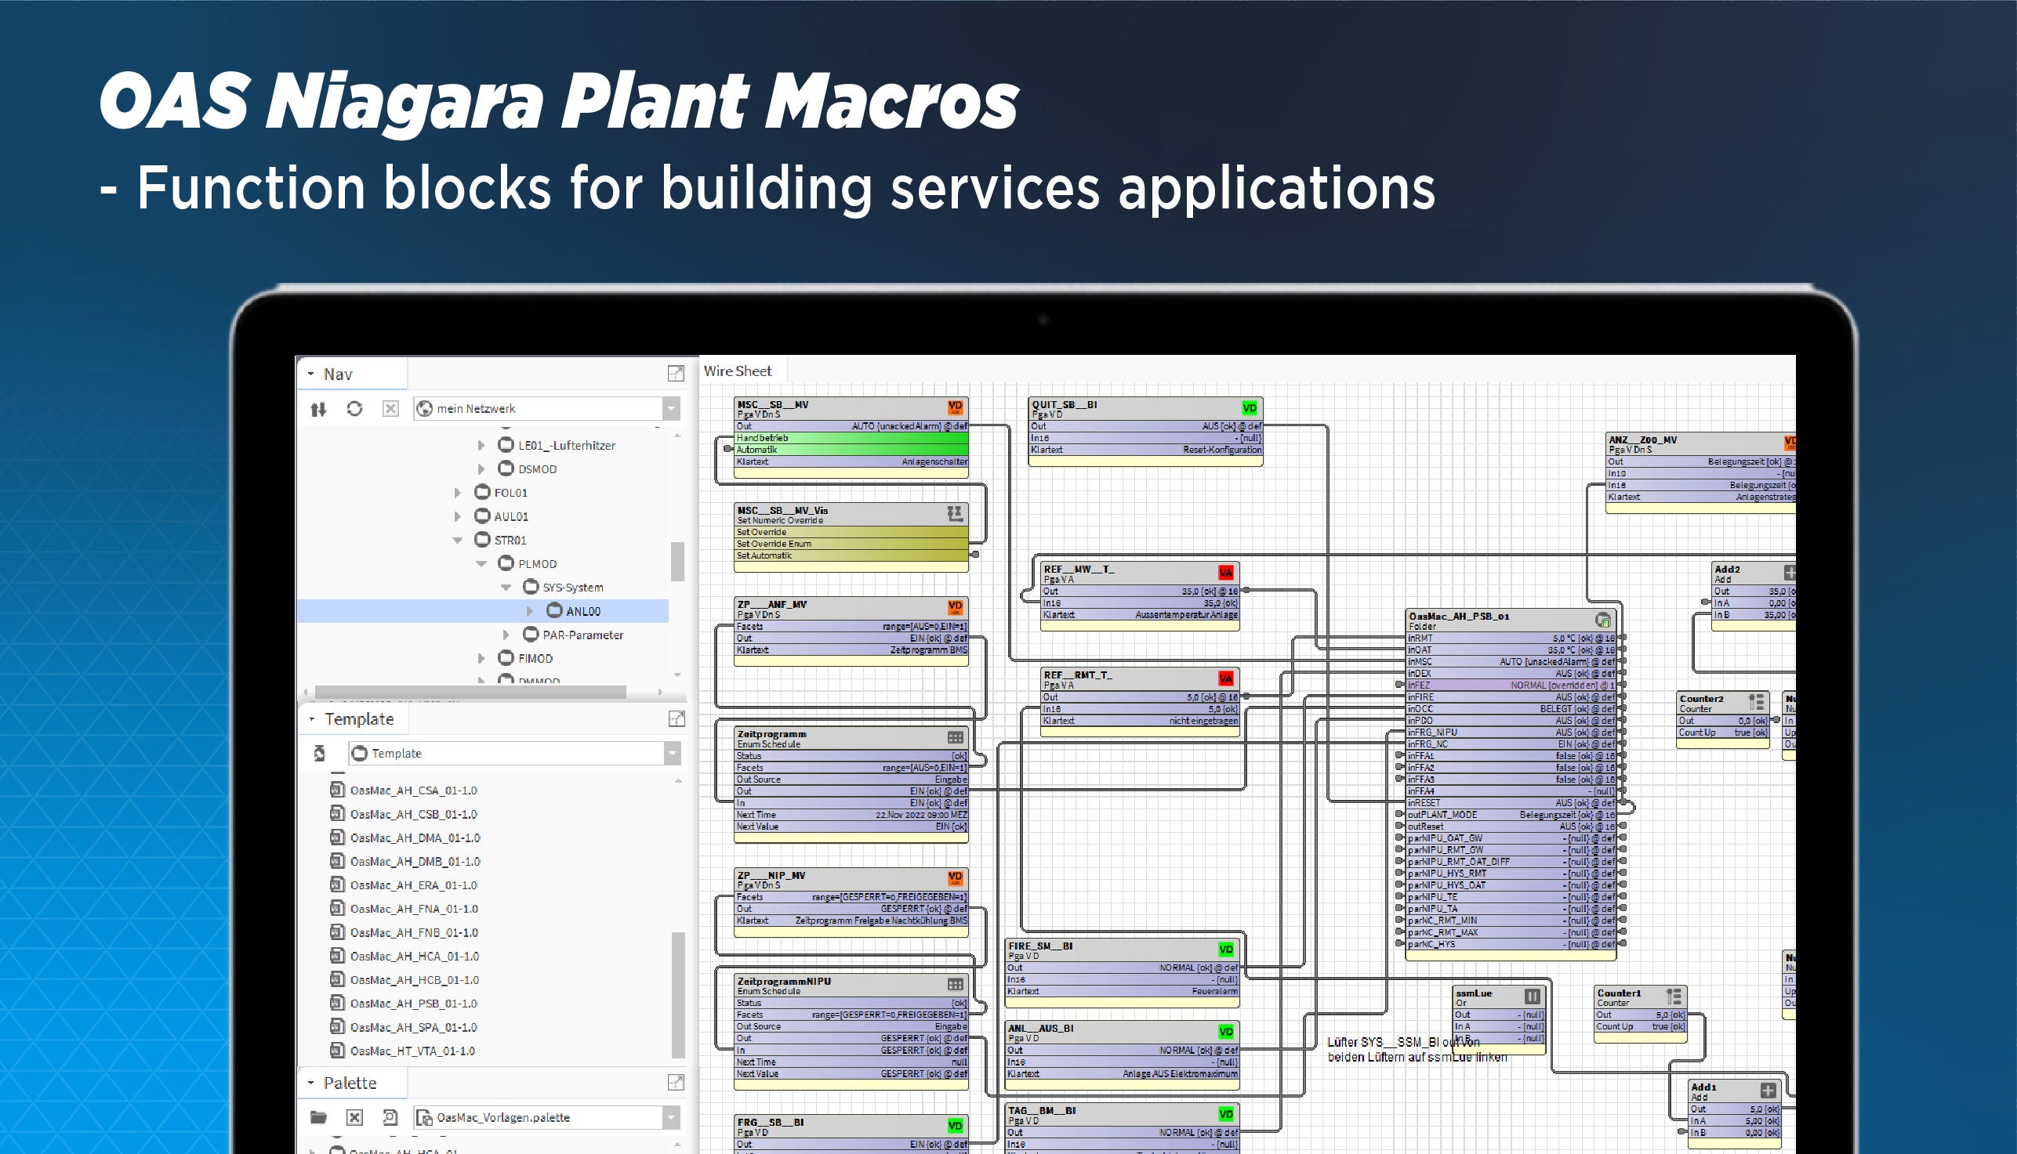Click the green VD badge on TAG__BM__BI
Viewport: 2017px width, 1154px height.
click(x=1226, y=1114)
